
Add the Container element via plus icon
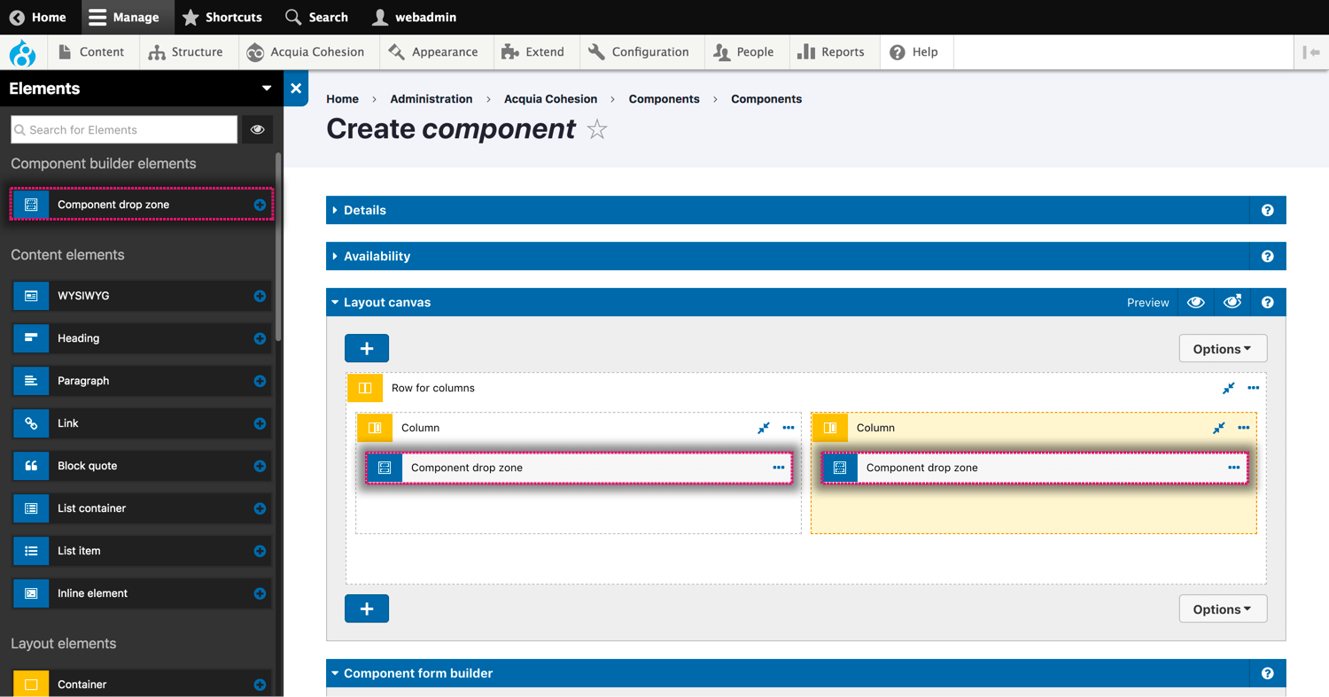coord(260,685)
